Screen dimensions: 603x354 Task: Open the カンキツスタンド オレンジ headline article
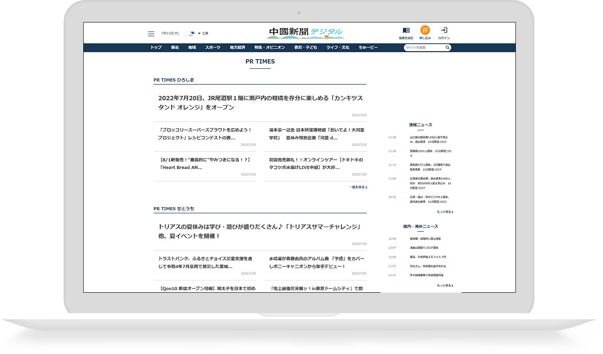(261, 103)
